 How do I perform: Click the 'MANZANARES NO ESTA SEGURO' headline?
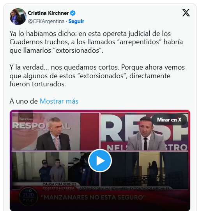pos(93,197)
